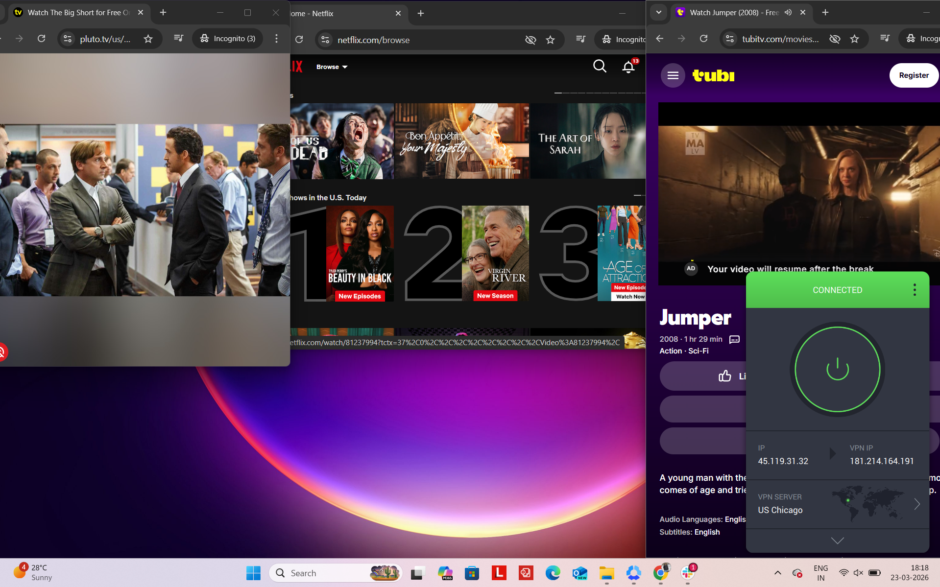The width and height of the screenshot is (940, 587).
Task: Bookmark the Pluto TV page star
Action: click(148, 39)
